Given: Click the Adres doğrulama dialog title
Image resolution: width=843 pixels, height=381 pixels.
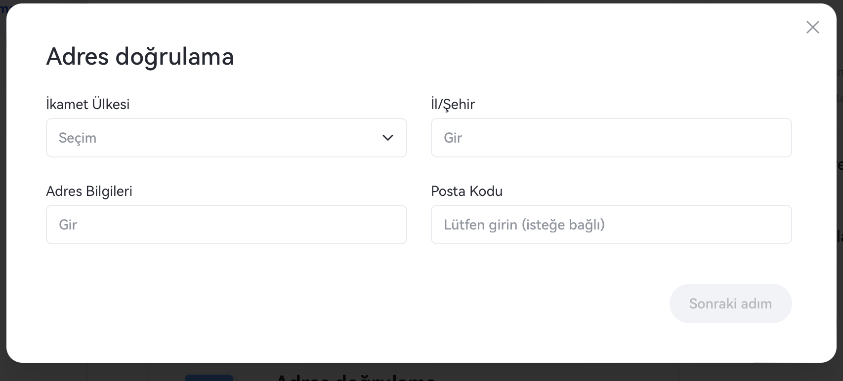Looking at the screenshot, I should [x=140, y=56].
